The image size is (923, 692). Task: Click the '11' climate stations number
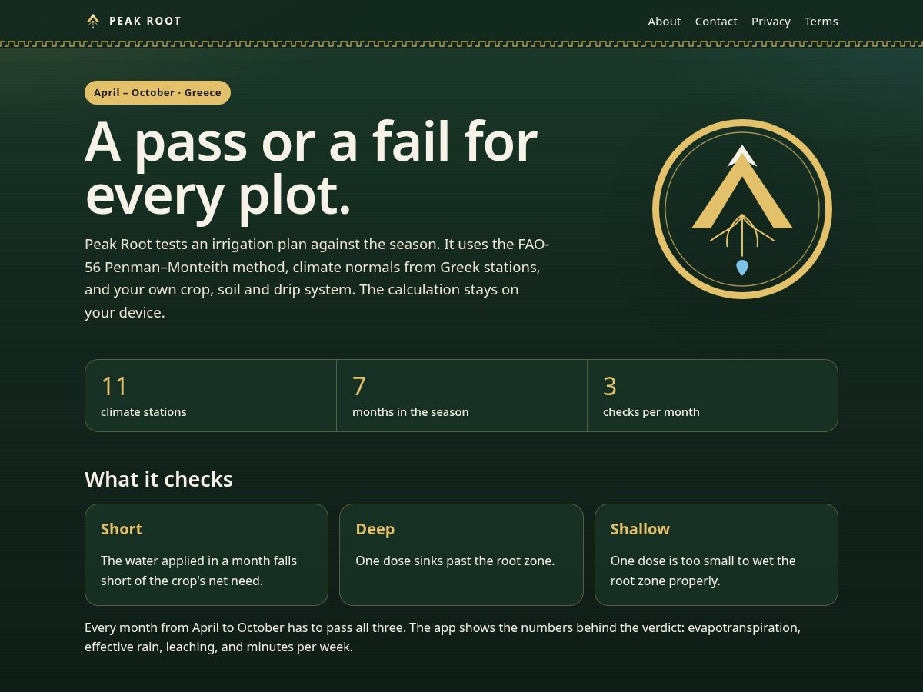[x=114, y=386]
